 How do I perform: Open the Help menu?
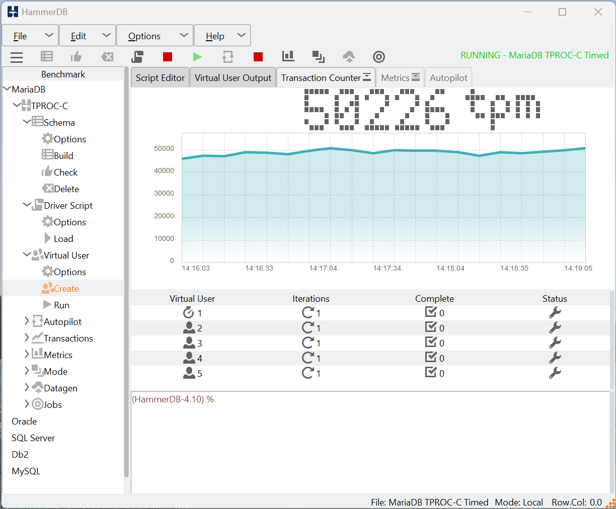point(222,36)
